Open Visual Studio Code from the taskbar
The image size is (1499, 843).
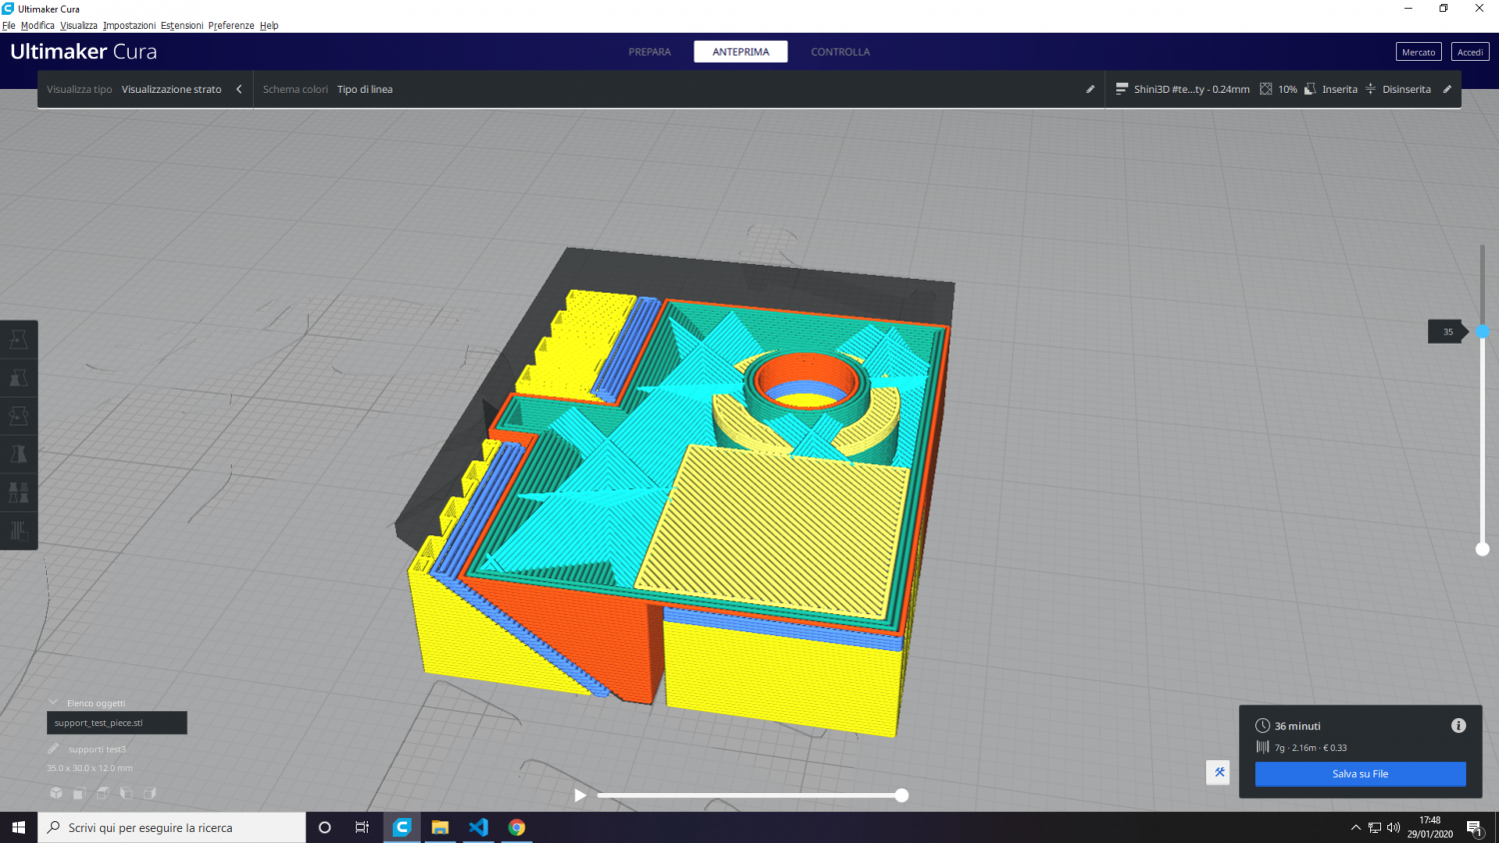[478, 827]
